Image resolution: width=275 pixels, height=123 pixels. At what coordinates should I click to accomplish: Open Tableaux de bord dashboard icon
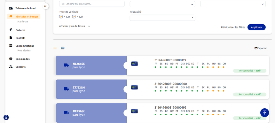coord(11,8)
